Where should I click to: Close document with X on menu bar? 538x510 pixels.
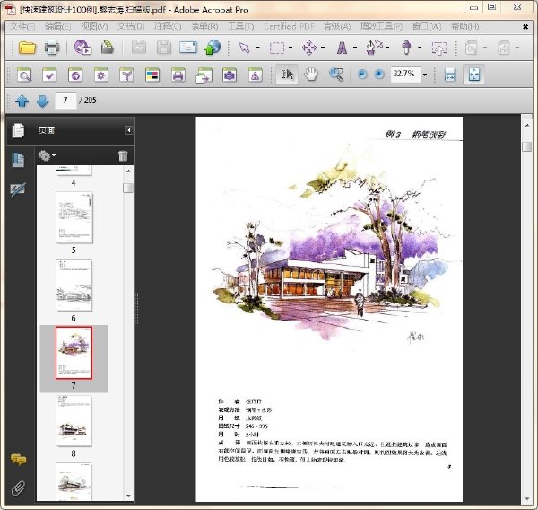[525, 26]
